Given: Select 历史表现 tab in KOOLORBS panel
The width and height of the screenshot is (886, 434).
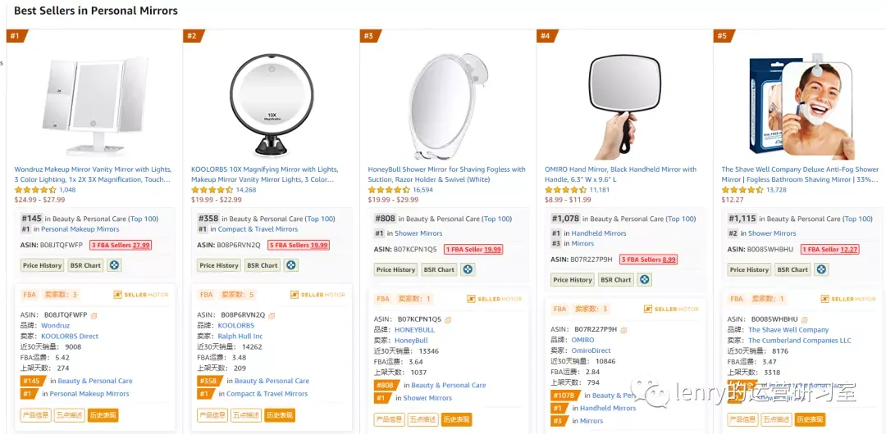Looking at the screenshot, I should click(279, 415).
